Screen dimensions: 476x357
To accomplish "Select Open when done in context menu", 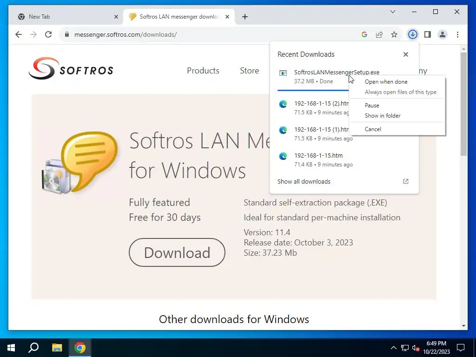I will point(397,82).
